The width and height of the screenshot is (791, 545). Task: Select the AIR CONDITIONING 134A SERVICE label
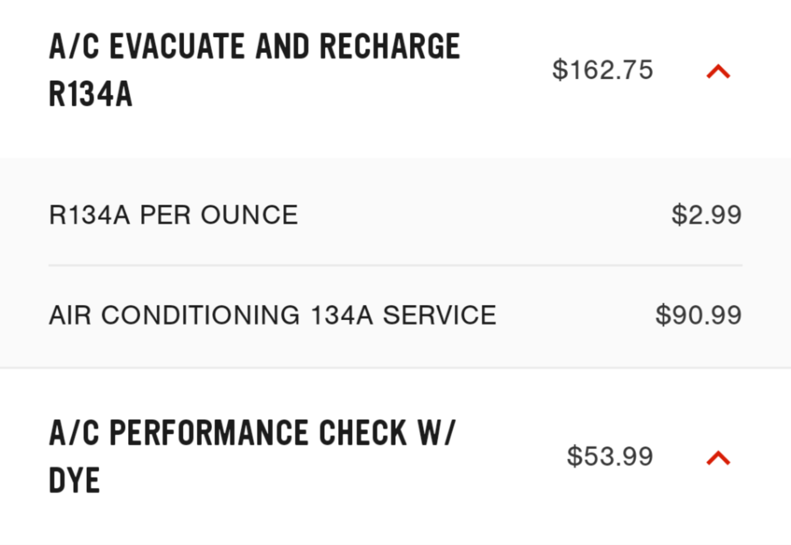coord(272,315)
